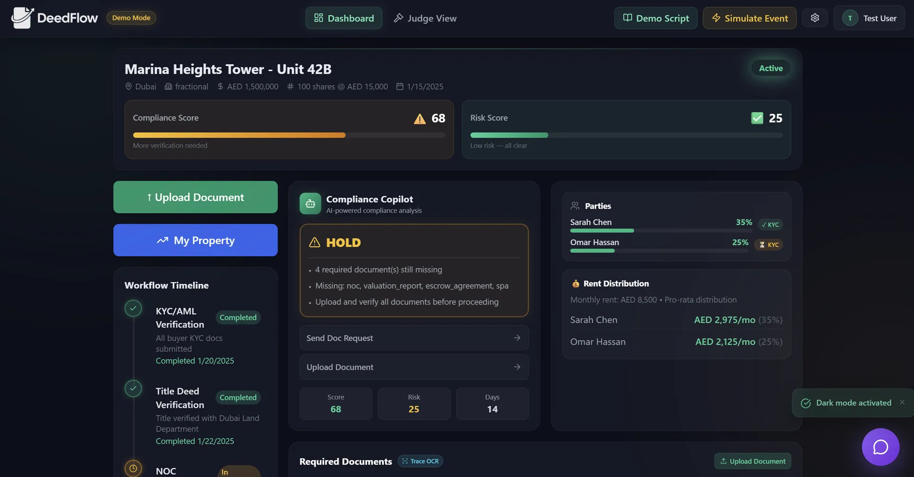Click the Active status badge
914x477 pixels.
point(771,68)
